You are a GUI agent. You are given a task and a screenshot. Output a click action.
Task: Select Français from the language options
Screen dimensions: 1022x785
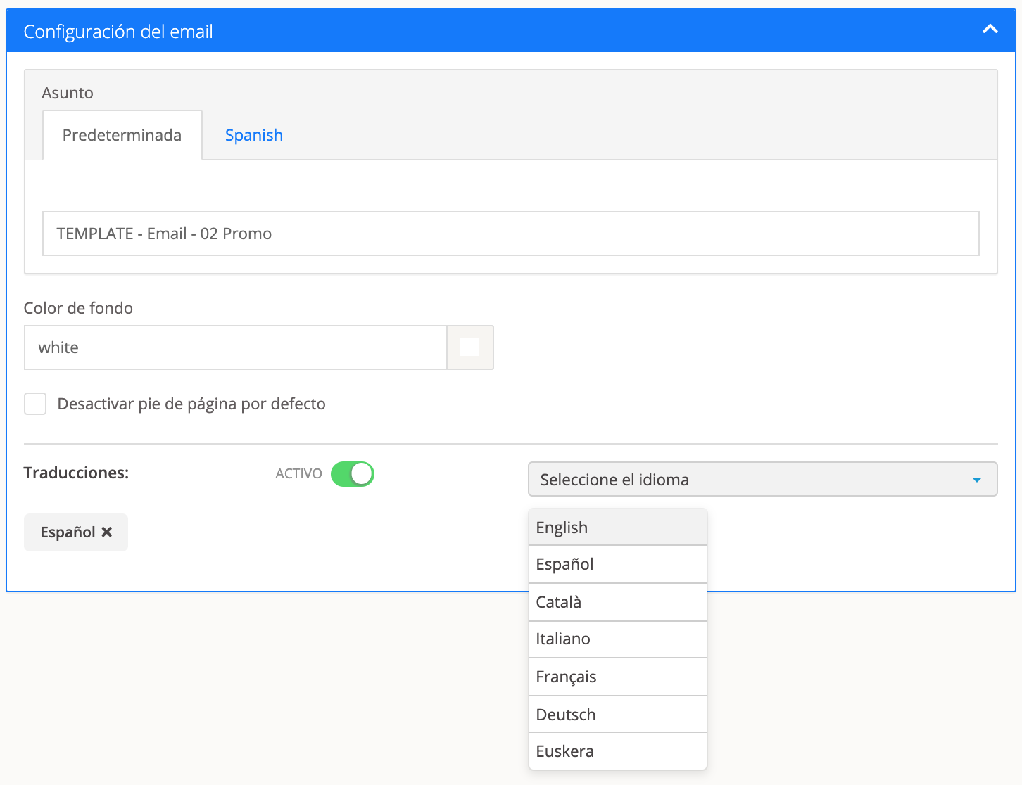click(x=617, y=677)
